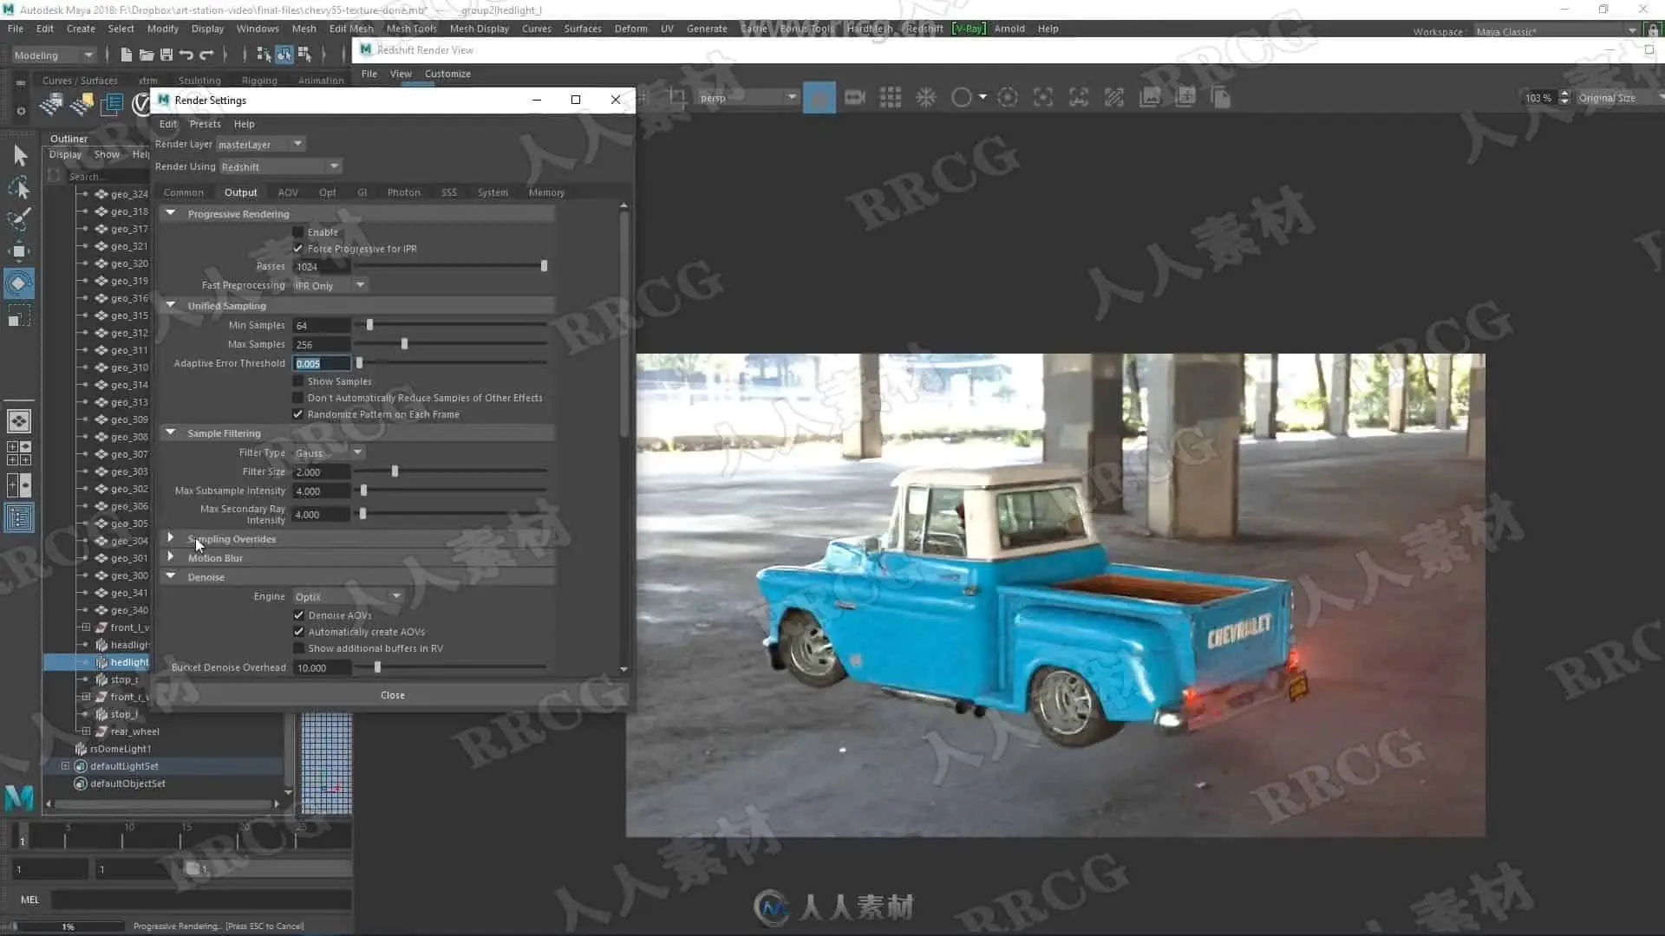Click the crop region icon beside persp
This screenshot has width=1665, height=936.
(677, 98)
